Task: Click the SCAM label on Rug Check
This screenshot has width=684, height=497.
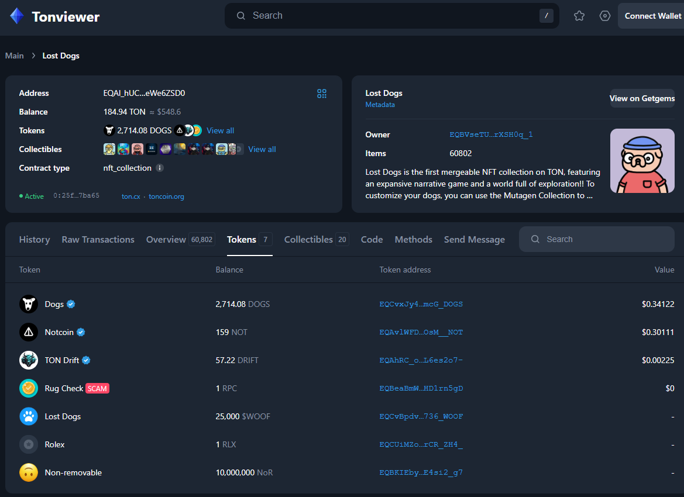Action: (97, 388)
